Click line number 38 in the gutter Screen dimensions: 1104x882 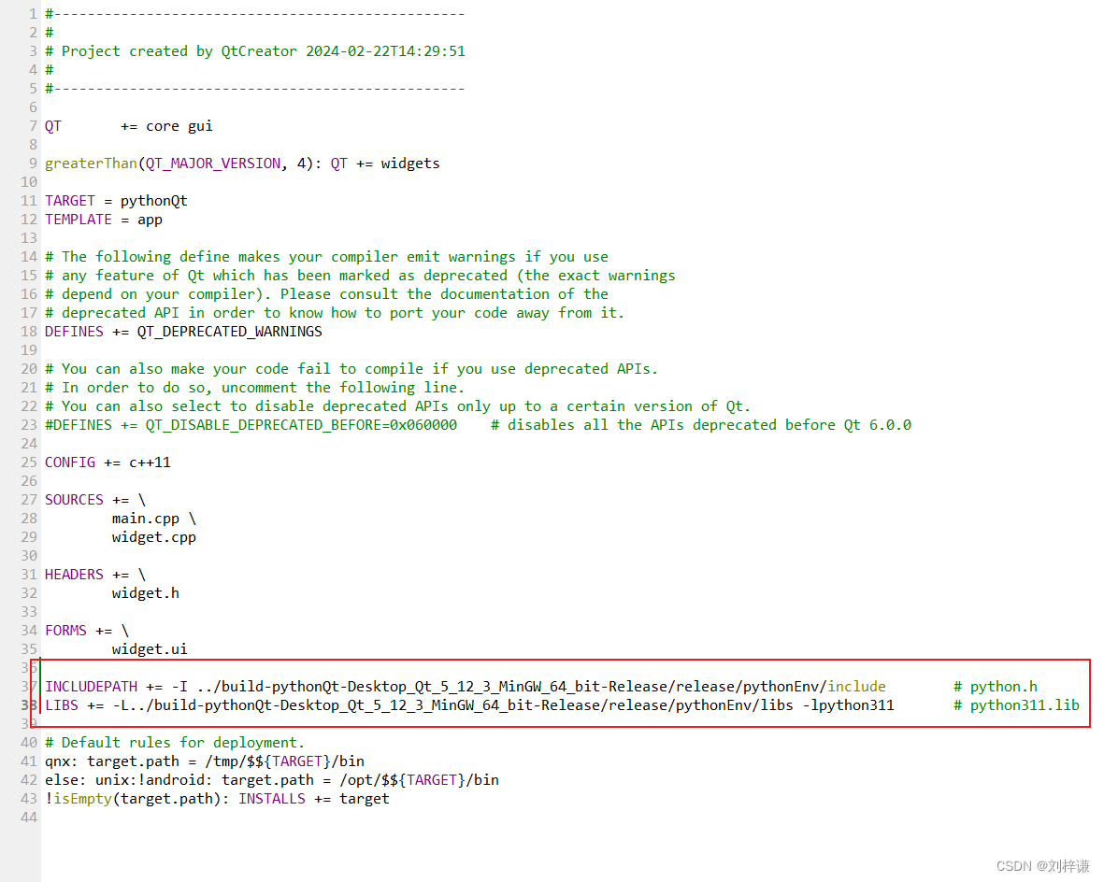coord(28,704)
